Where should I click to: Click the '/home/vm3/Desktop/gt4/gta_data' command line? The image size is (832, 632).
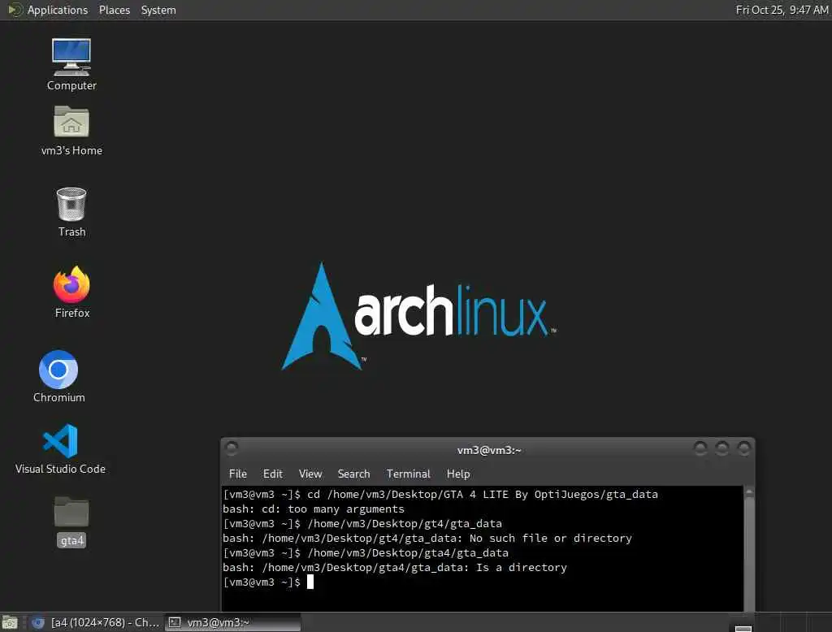[362, 523]
